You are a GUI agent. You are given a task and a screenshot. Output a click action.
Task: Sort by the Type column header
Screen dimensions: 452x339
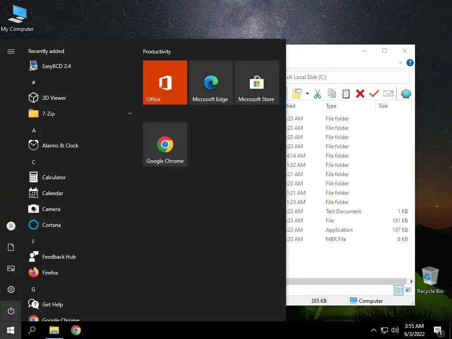click(349, 106)
